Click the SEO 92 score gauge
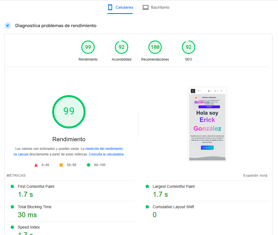The image size is (278, 235). [x=188, y=47]
